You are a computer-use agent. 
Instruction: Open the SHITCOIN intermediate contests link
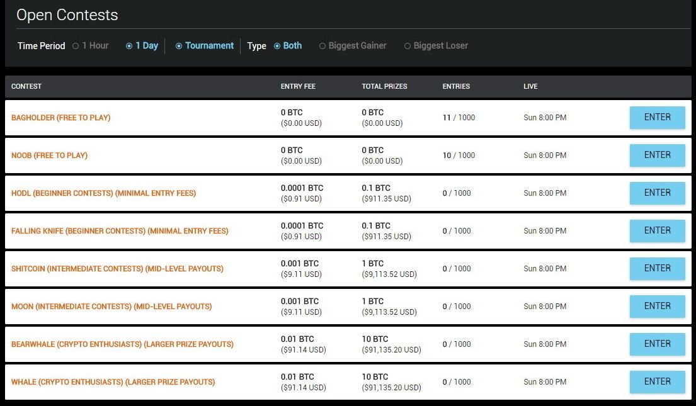tap(117, 268)
